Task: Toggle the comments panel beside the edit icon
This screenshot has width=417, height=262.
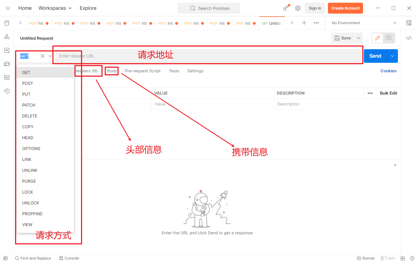Action: pos(389,38)
